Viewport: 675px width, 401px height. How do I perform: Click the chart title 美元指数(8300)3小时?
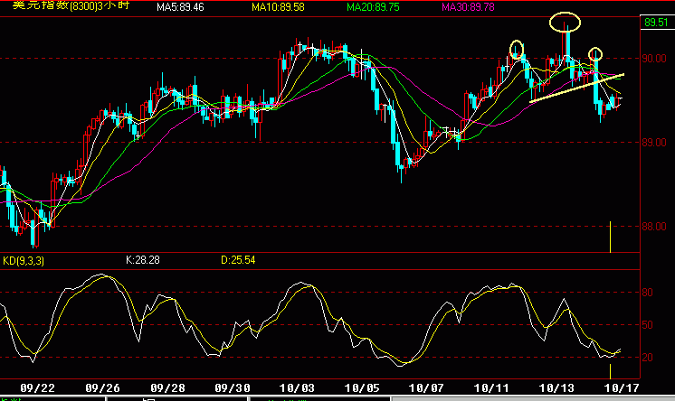[x=71, y=5]
